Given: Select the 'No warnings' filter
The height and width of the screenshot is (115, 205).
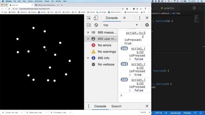Looking at the screenshot, I should (x=101, y=52).
